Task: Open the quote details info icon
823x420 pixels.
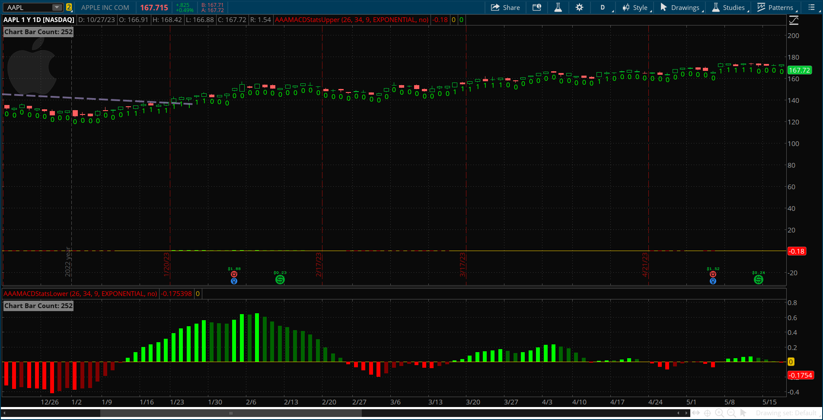Action: [536, 7]
